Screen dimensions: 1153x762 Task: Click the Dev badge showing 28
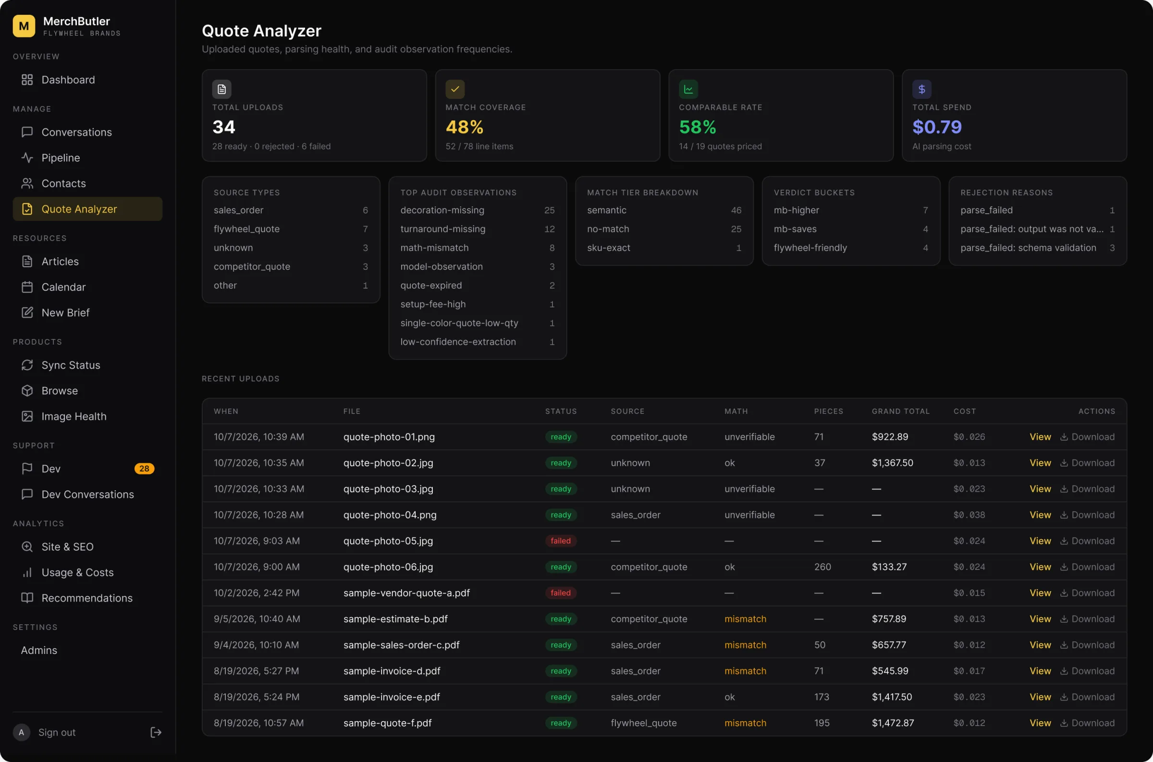tap(145, 469)
